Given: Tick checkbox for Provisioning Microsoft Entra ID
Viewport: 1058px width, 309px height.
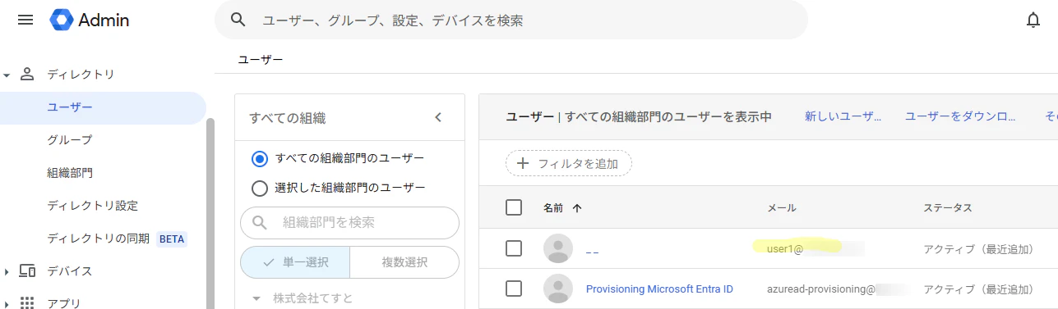Looking at the screenshot, I should coord(514,289).
